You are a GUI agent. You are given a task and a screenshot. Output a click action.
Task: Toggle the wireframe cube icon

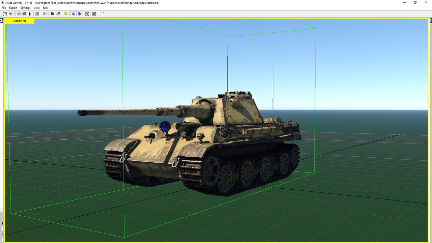tap(73, 14)
